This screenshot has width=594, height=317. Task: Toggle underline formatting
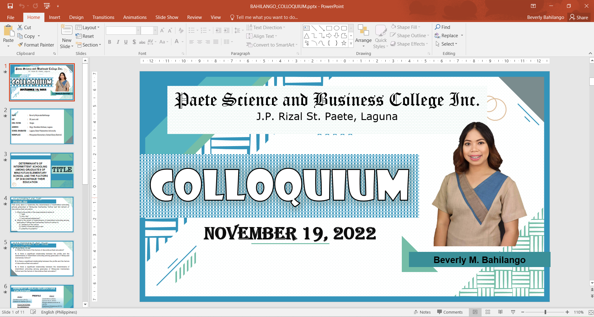tap(126, 42)
